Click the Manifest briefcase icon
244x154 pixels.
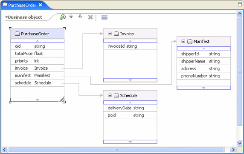pyautogui.click(x=190, y=41)
